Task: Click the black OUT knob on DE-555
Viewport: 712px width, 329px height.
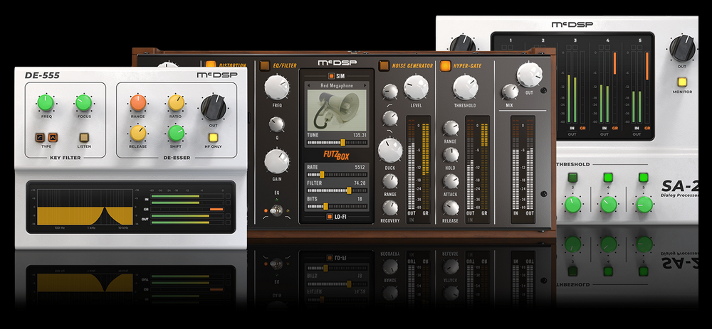Action: tap(213, 107)
